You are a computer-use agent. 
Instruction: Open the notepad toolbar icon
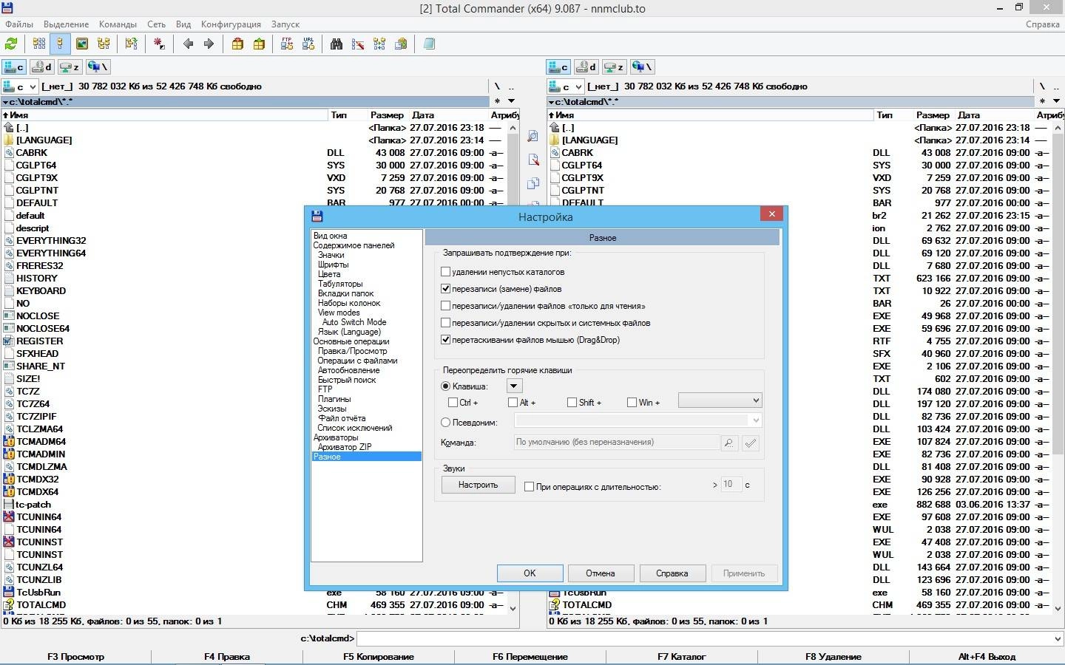pos(429,44)
